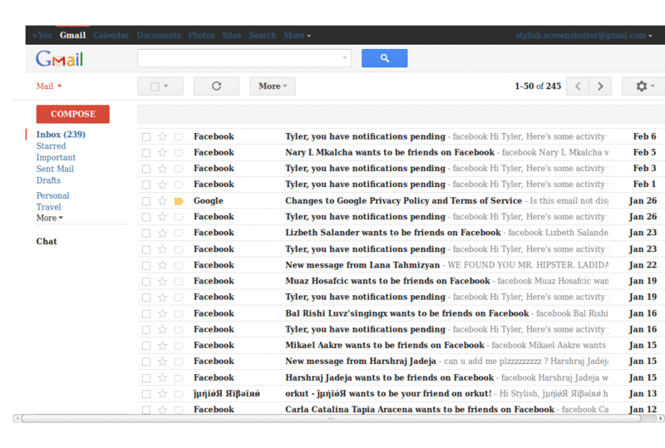Mark Feb 5 Nary L Mkalcha email important

[179, 153]
